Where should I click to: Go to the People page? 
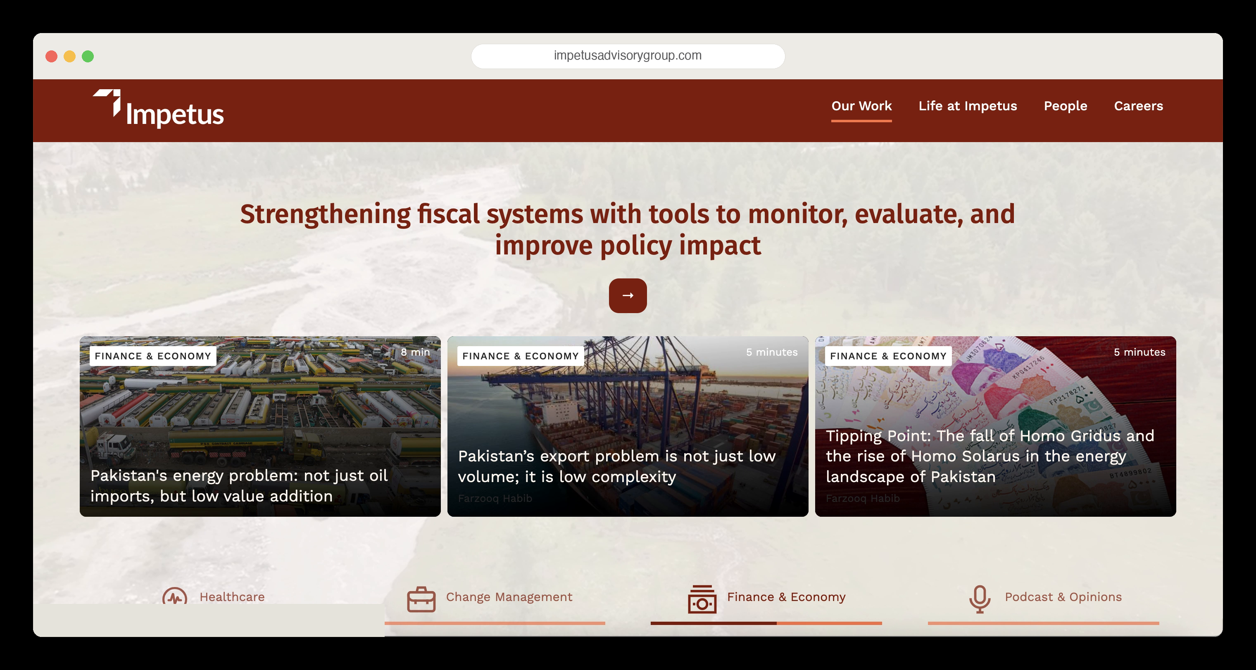pyautogui.click(x=1066, y=106)
